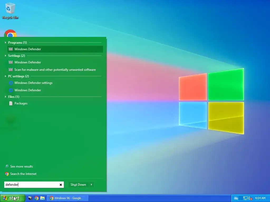Screen dimensions: 270x202
Task: Click the network tray icon
Action: (x=245, y=198)
